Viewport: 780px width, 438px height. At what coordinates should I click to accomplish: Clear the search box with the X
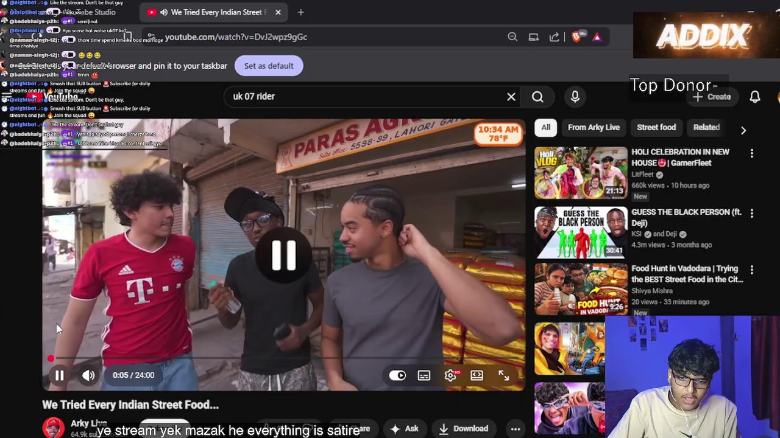click(511, 97)
